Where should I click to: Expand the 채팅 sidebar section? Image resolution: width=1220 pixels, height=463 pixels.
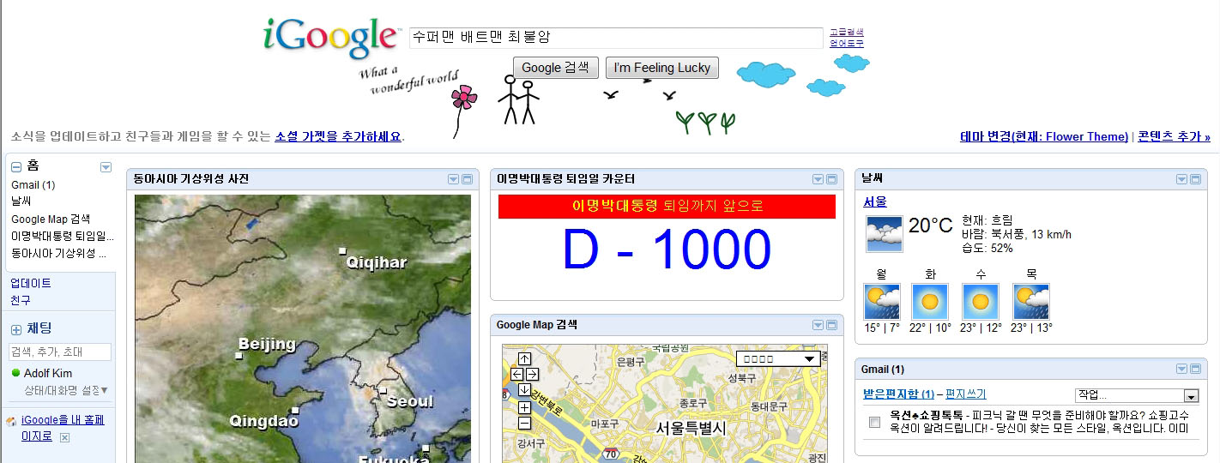point(16,330)
